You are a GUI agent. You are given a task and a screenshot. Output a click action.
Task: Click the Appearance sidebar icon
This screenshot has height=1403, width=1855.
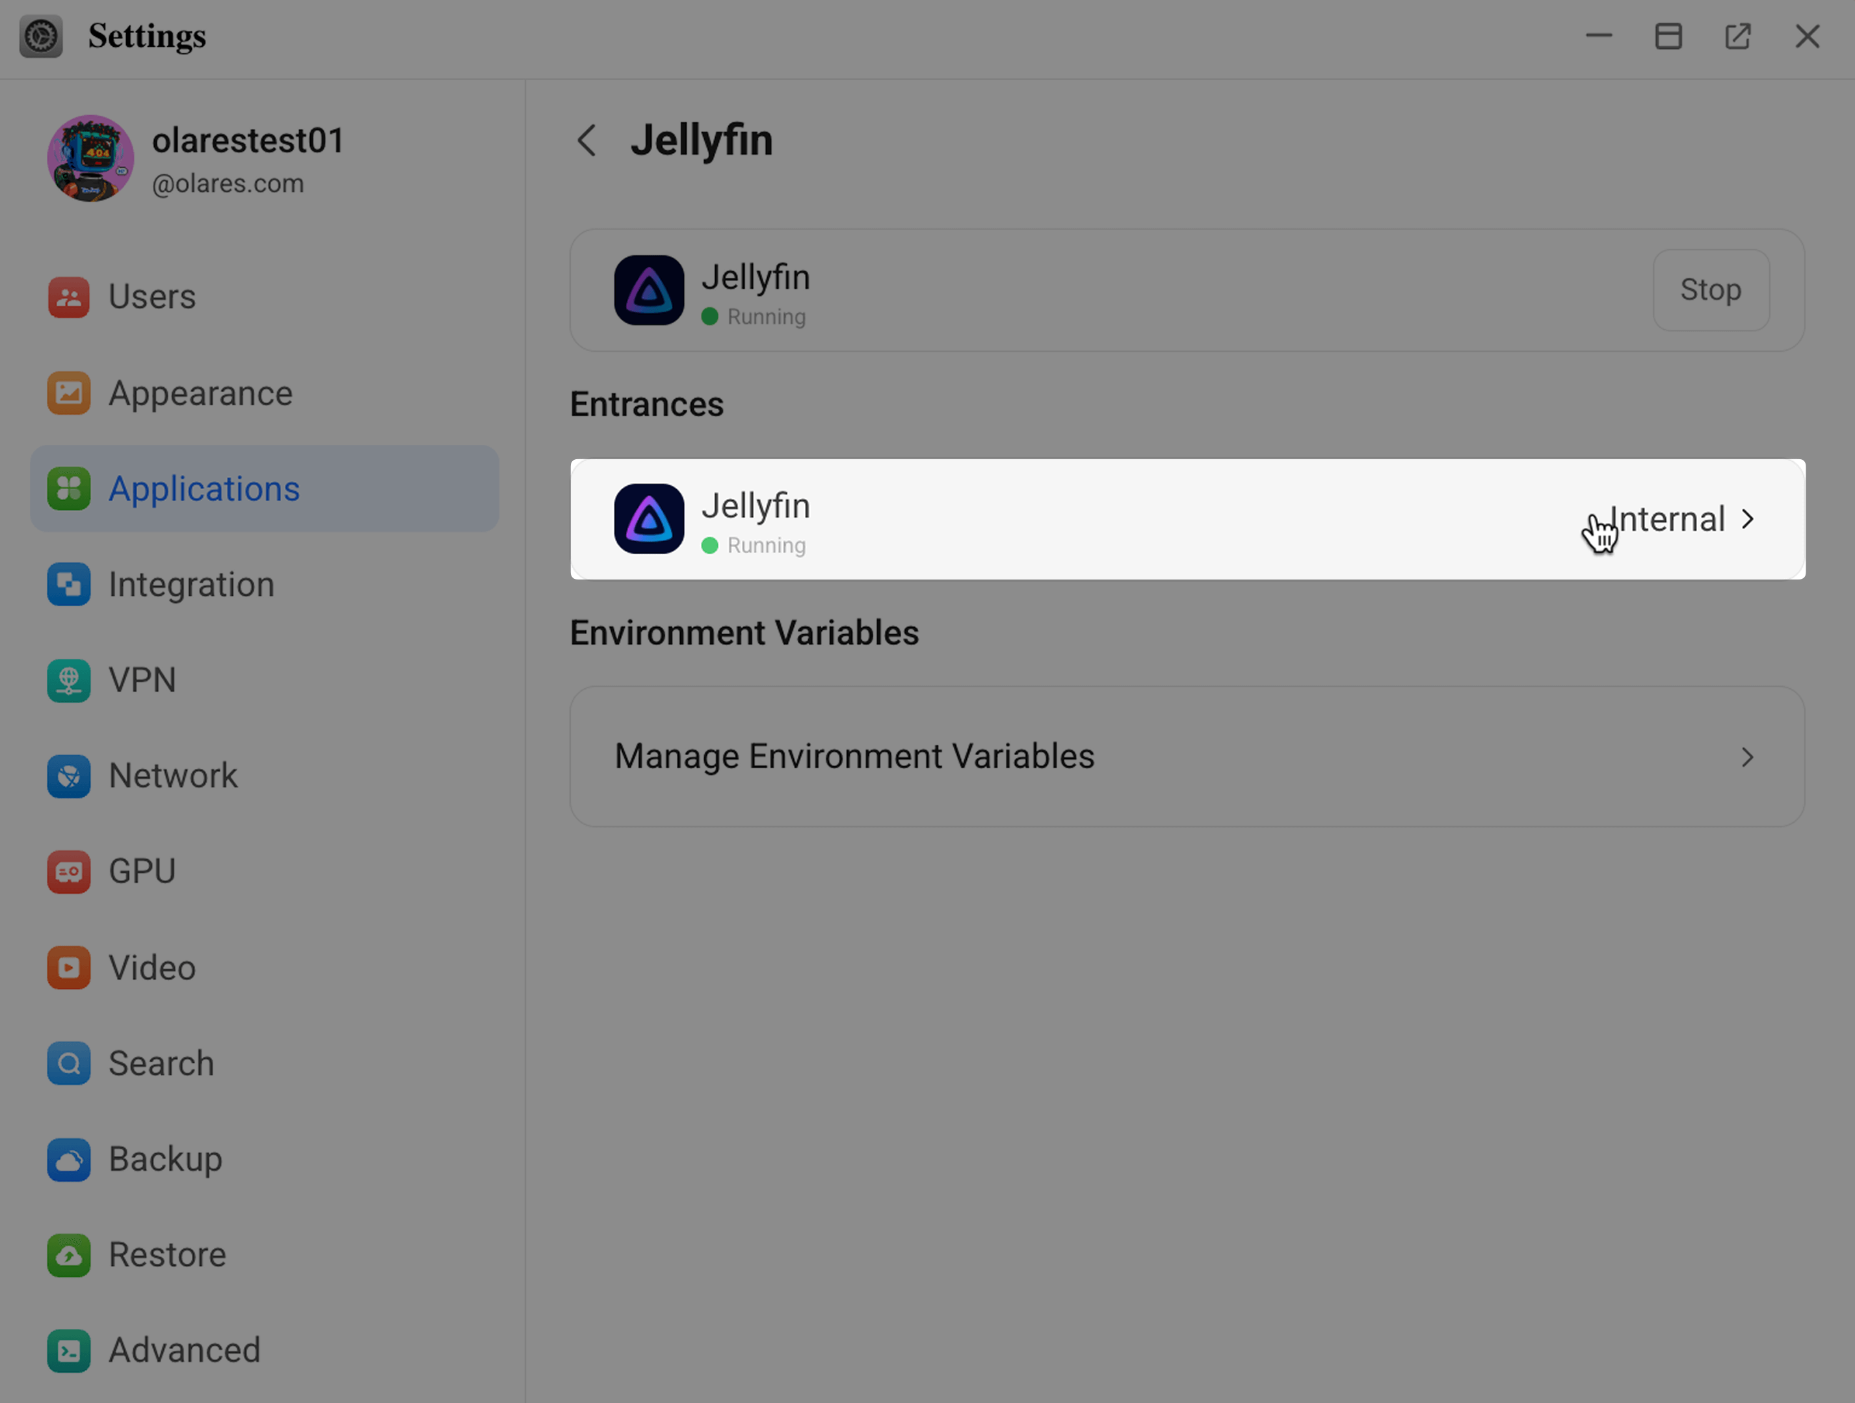pos(69,393)
